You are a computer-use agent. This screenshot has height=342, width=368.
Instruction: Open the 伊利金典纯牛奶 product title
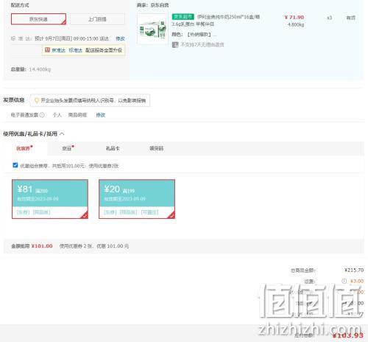[216, 21]
